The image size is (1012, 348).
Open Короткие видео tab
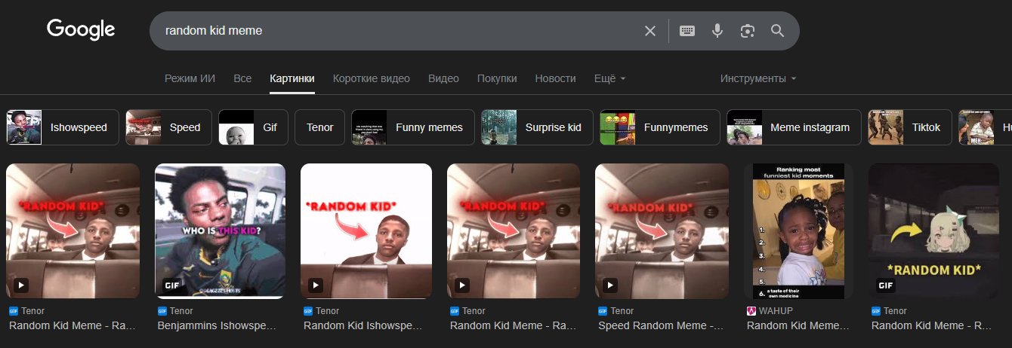tap(372, 78)
